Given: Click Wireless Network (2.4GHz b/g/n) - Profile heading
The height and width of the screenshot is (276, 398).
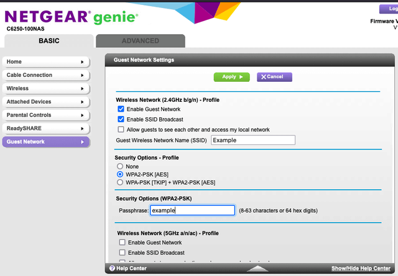Looking at the screenshot, I should 167,100.
